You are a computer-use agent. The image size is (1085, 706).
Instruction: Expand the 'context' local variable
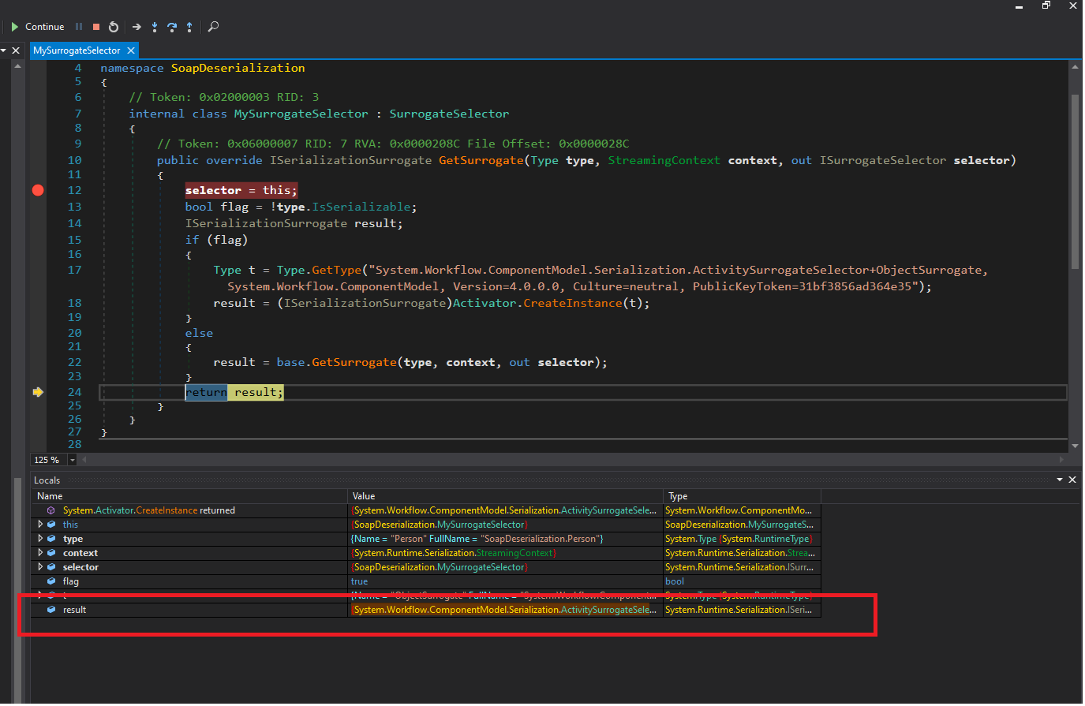tap(40, 553)
